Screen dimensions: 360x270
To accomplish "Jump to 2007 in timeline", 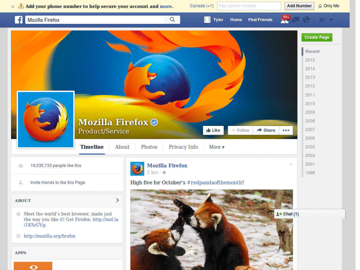I will (310, 130).
